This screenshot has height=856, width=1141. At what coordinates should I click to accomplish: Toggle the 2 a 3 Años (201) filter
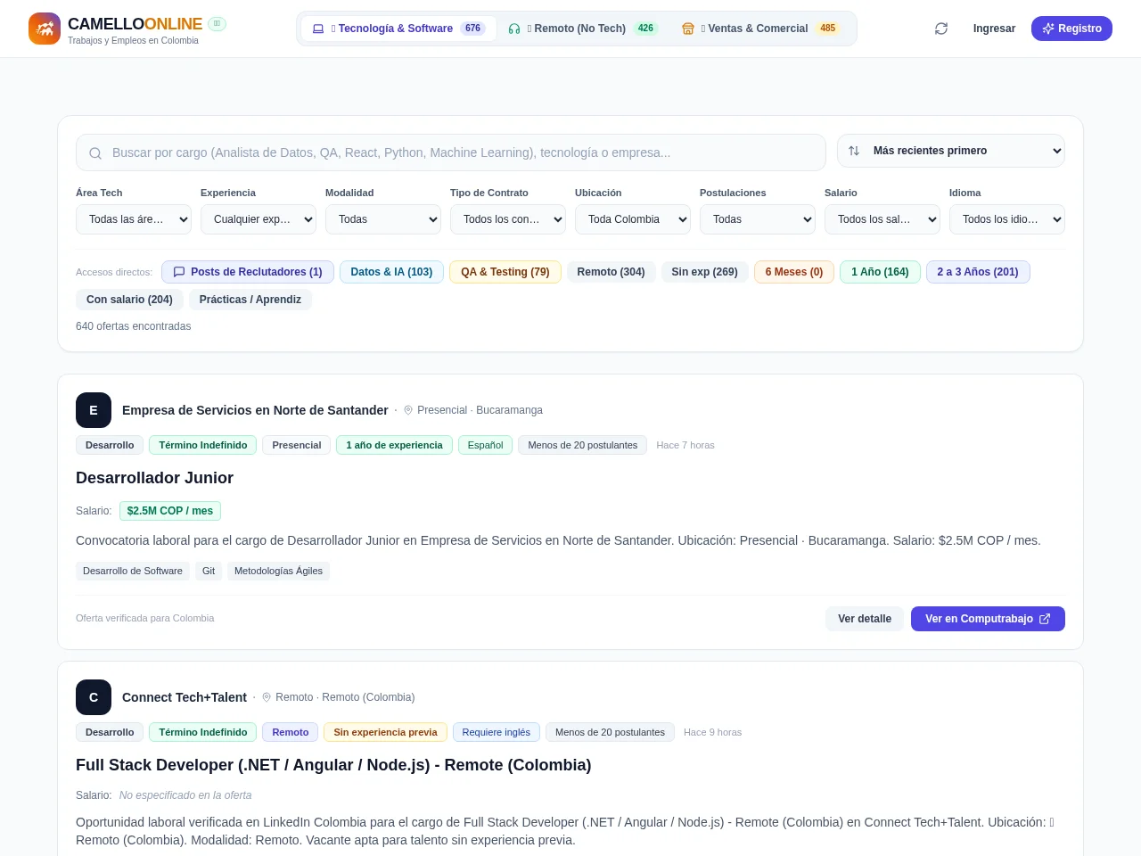978,272
